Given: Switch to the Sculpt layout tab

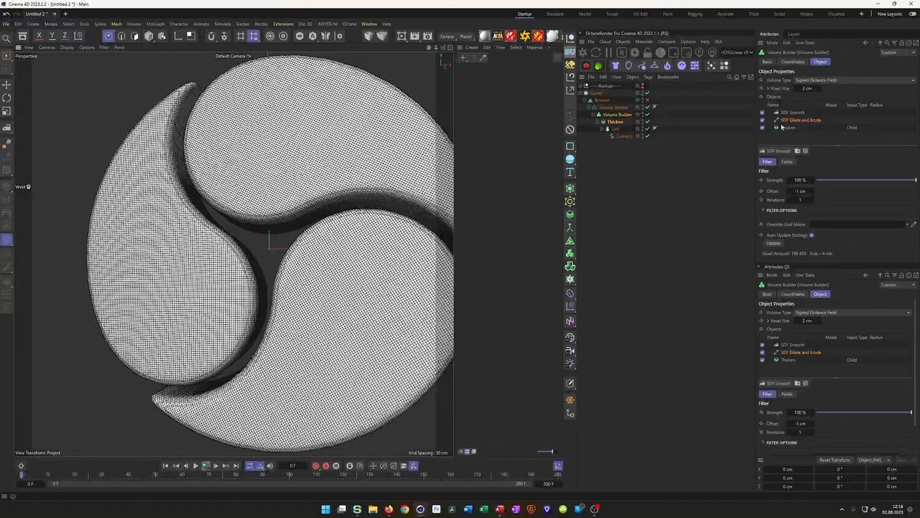Looking at the screenshot, I should [612, 14].
